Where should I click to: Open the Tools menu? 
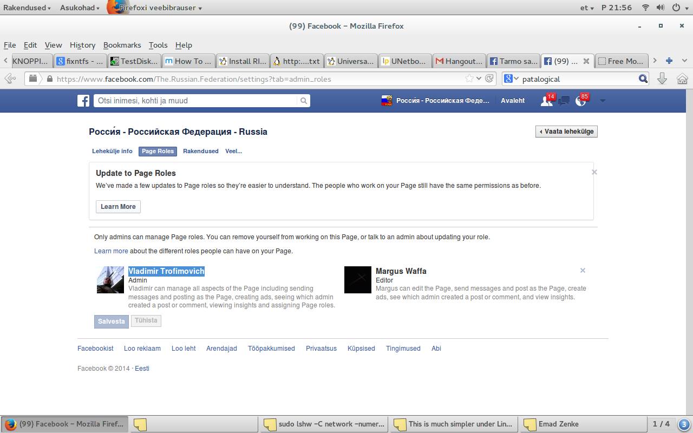158,45
